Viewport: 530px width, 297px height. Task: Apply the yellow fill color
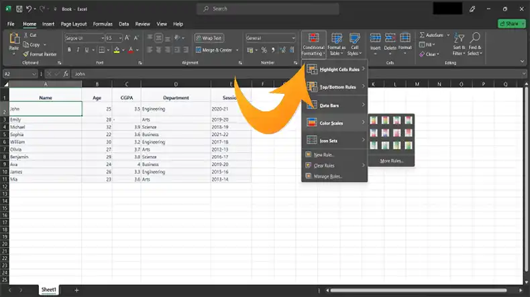coord(117,50)
